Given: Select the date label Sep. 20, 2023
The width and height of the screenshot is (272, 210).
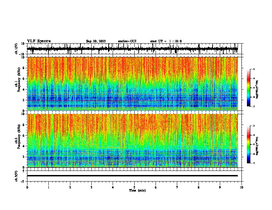Looking at the screenshot, I should click(x=96, y=41).
